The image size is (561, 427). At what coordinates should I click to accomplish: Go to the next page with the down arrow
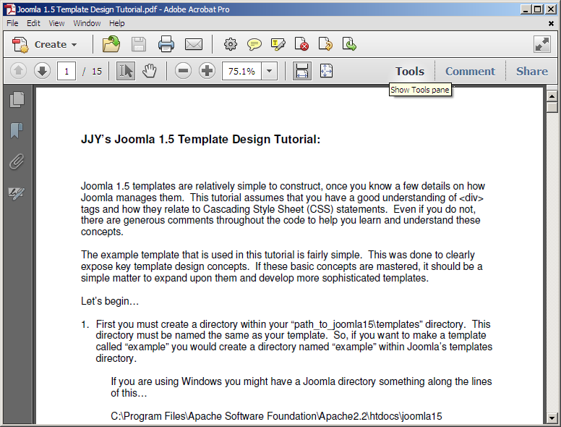42,71
